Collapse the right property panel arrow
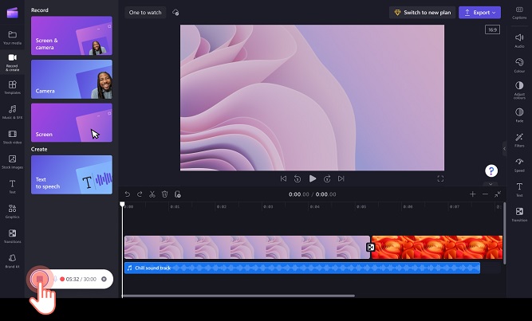 503,148
